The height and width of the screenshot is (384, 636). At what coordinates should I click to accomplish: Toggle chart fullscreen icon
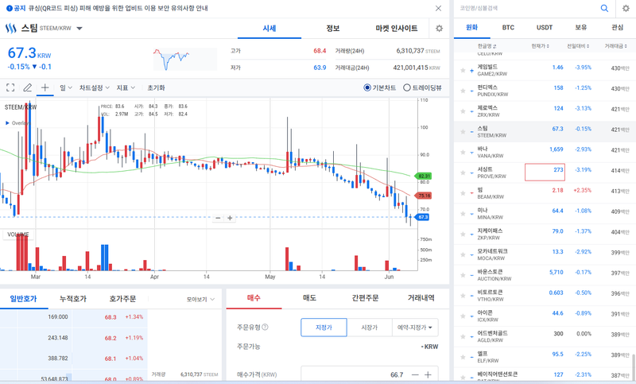click(x=10, y=87)
